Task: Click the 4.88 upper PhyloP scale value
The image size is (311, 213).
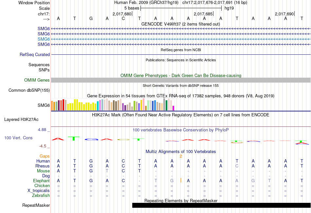Action: tap(42, 130)
